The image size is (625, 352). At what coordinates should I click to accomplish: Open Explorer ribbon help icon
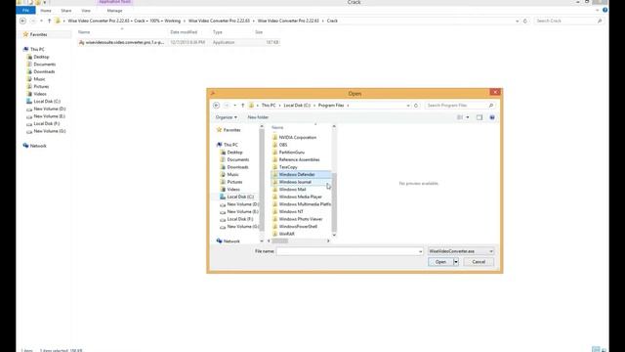pos(605,10)
